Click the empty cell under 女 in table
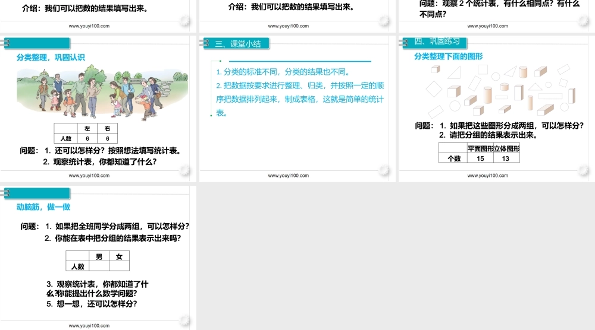 pos(119,266)
